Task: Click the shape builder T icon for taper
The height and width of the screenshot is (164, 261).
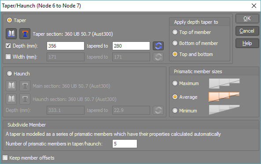Action: click(x=25, y=34)
